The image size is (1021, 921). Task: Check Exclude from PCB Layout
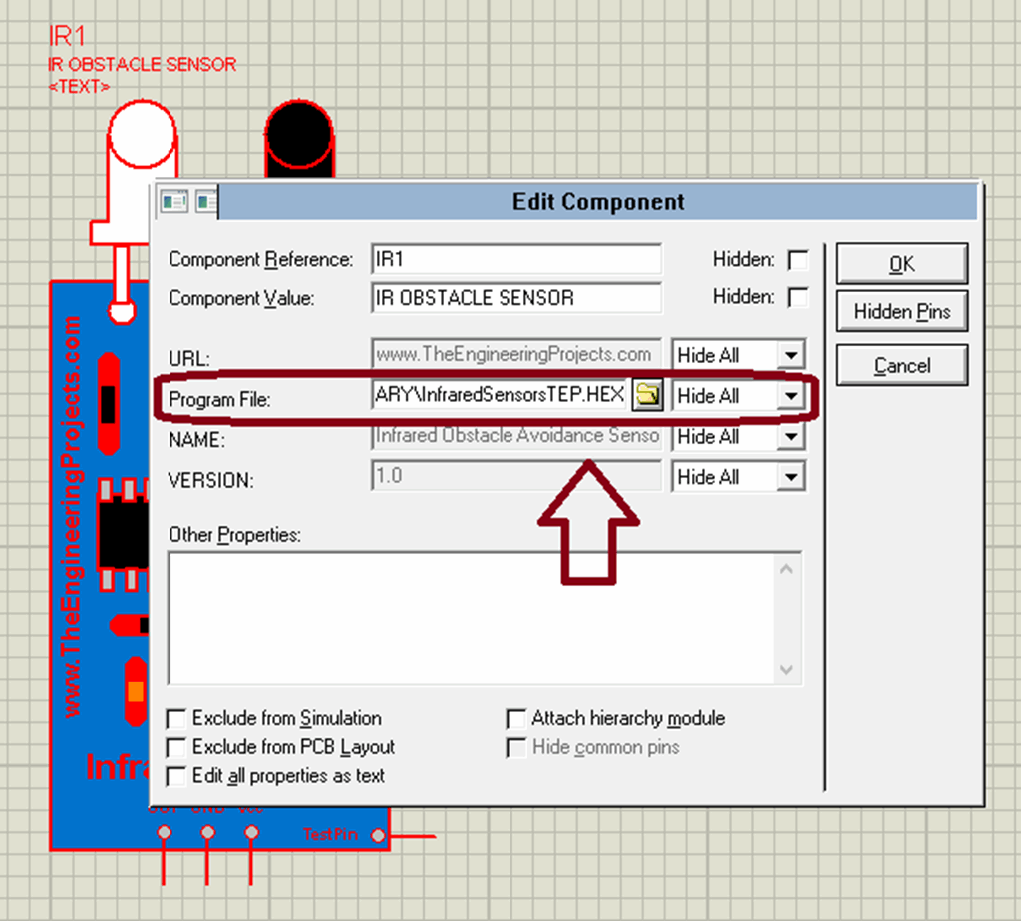pyautogui.click(x=176, y=746)
